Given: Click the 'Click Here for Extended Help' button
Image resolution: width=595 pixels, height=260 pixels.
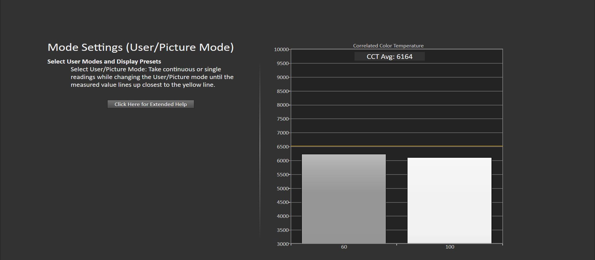Looking at the screenshot, I should tap(151, 104).
